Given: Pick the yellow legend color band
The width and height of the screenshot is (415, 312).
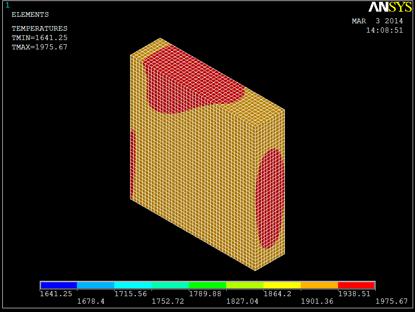Looking at the screenshot, I should [282, 285].
